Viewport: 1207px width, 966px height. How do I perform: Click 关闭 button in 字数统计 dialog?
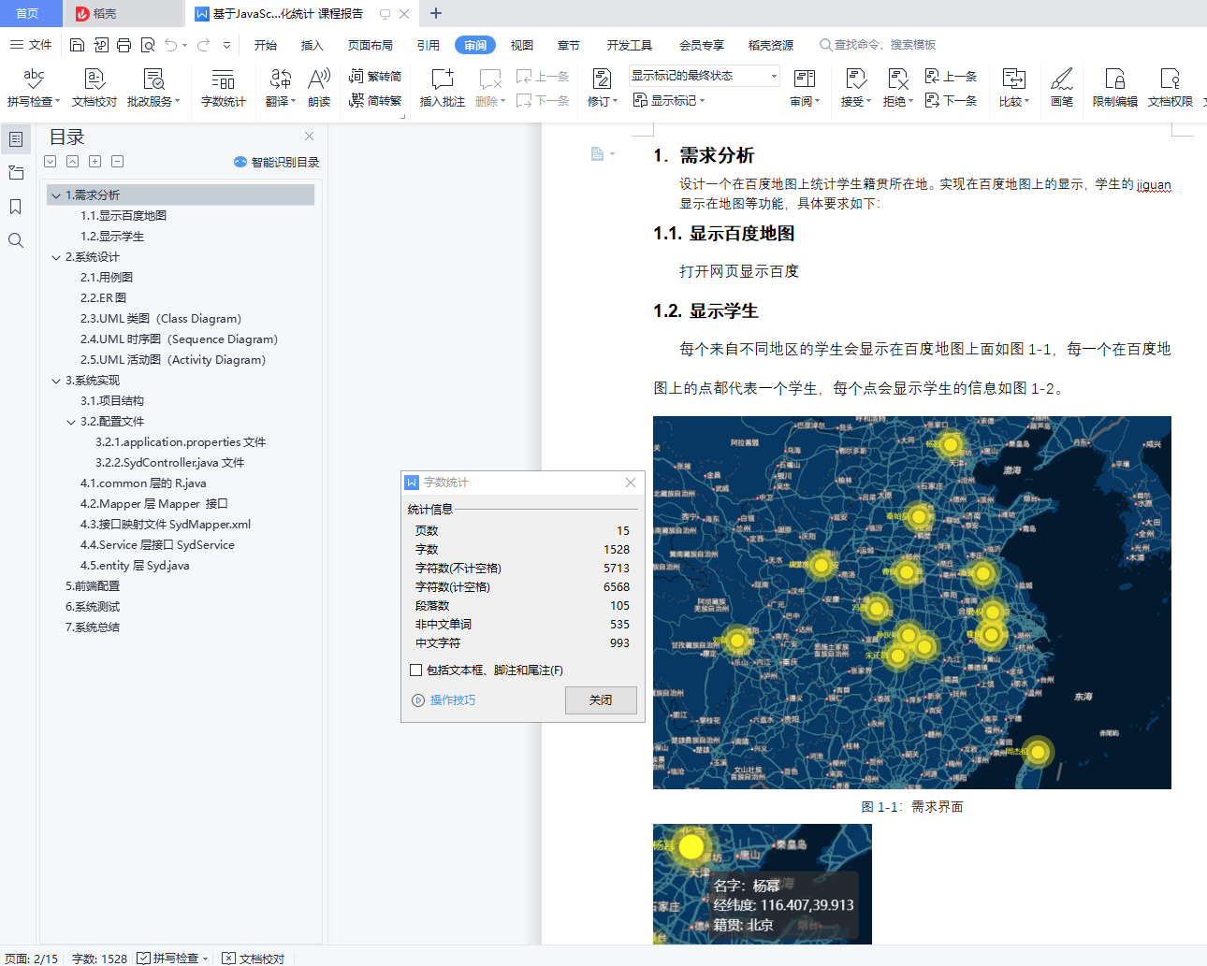(x=601, y=700)
